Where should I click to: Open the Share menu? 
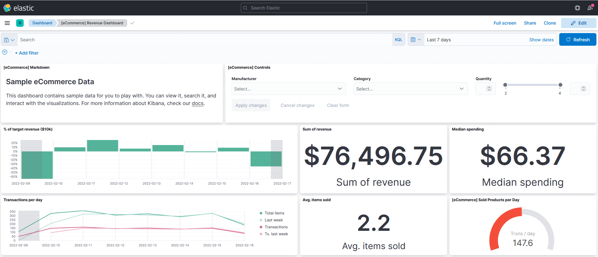pyautogui.click(x=530, y=23)
